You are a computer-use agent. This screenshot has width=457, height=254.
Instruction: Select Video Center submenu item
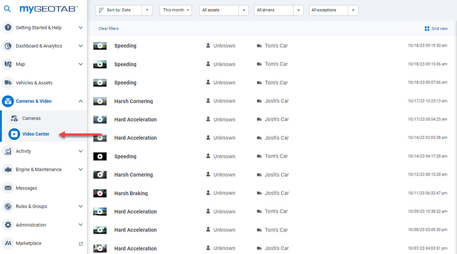pos(36,134)
